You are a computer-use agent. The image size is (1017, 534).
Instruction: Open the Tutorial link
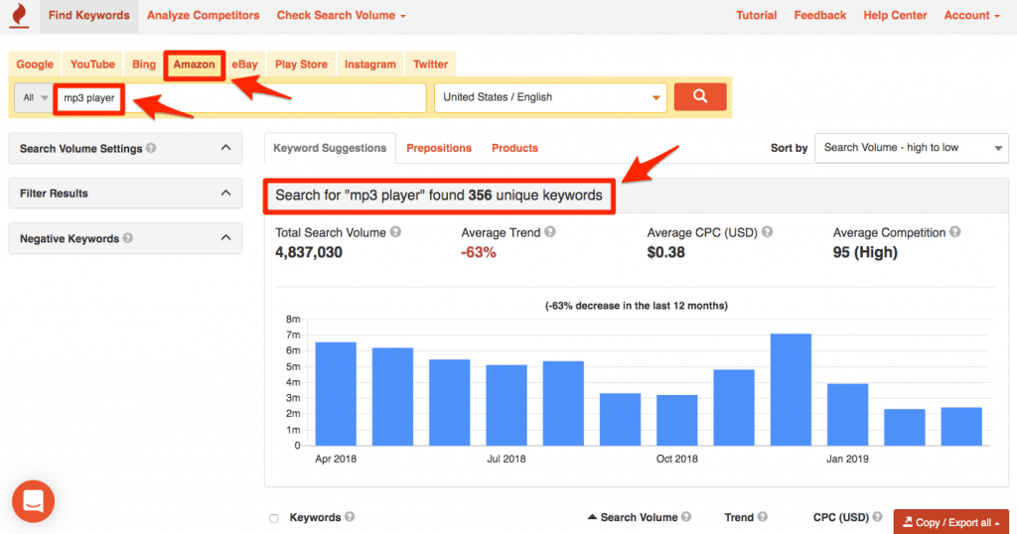[756, 15]
